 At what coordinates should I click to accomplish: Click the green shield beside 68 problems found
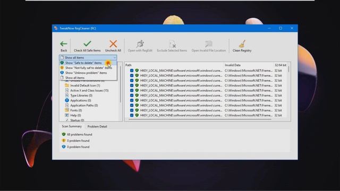click(x=64, y=134)
